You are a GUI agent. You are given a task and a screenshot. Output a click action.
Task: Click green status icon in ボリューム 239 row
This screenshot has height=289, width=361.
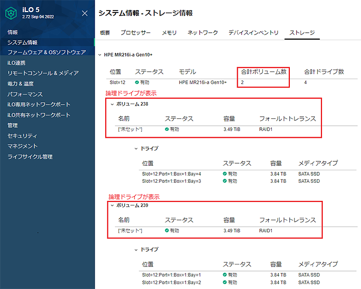pos(167,230)
